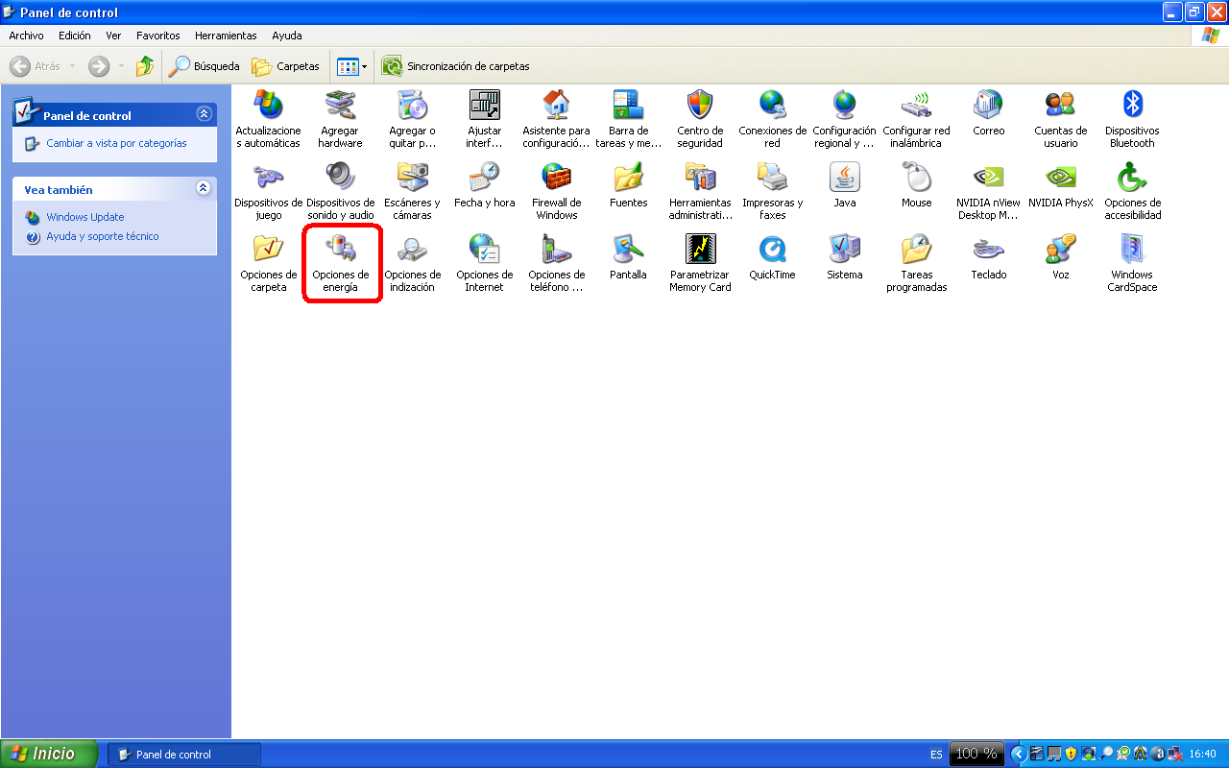Open Fecha y hora applet
This screenshot has width=1229, height=768.
(x=485, y=185)
